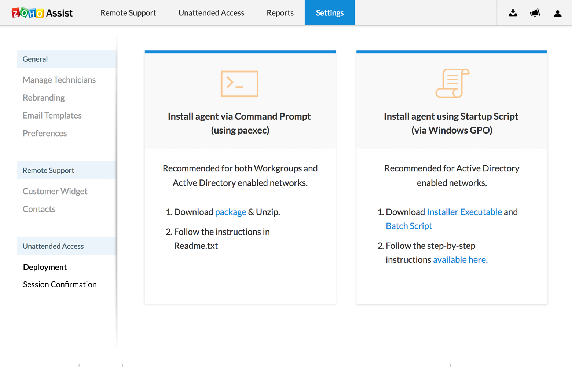Click the Zoho Assist logo
This screenshot has height=367, width=572.
tap(42, 13)
